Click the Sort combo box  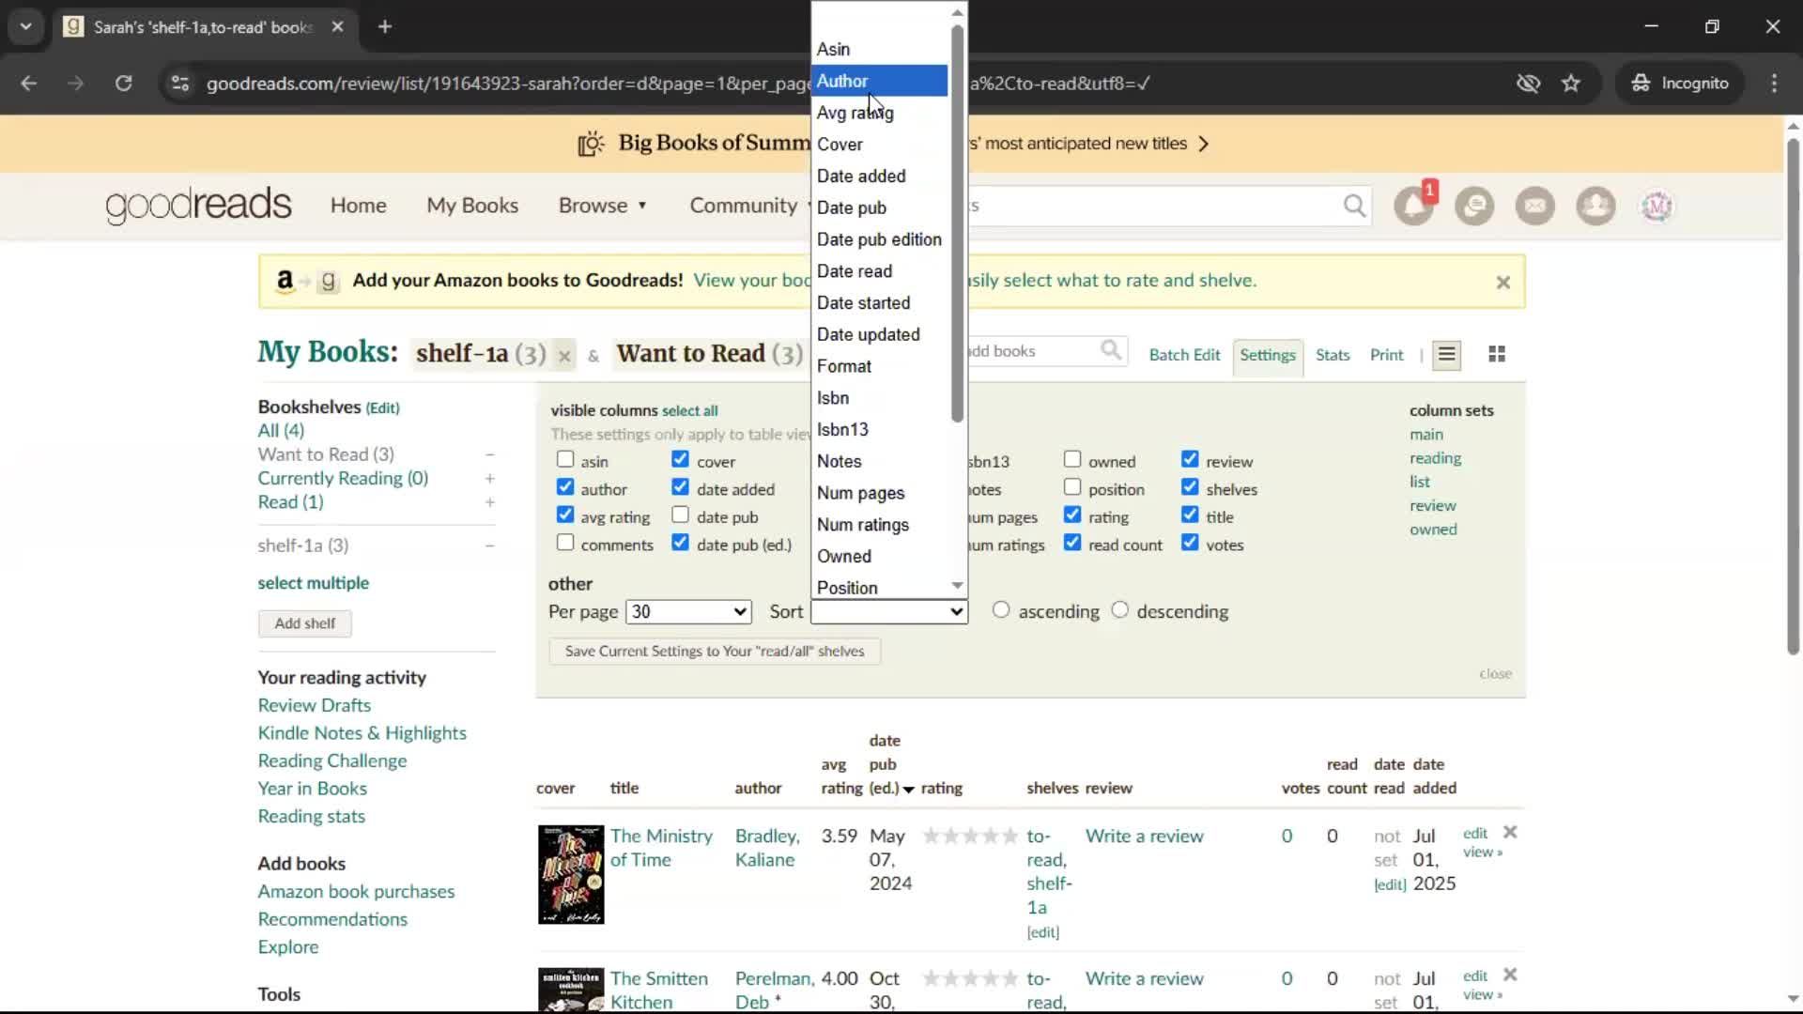(889, 612)
